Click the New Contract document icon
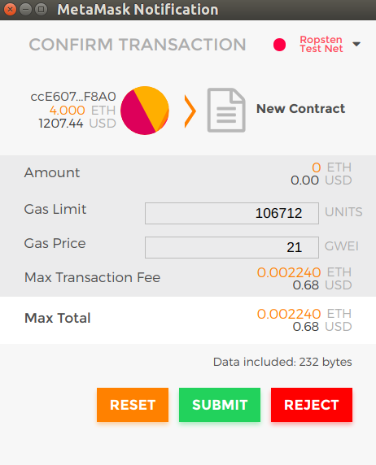This screenshot has height=465, width=376. coord(226,110)
